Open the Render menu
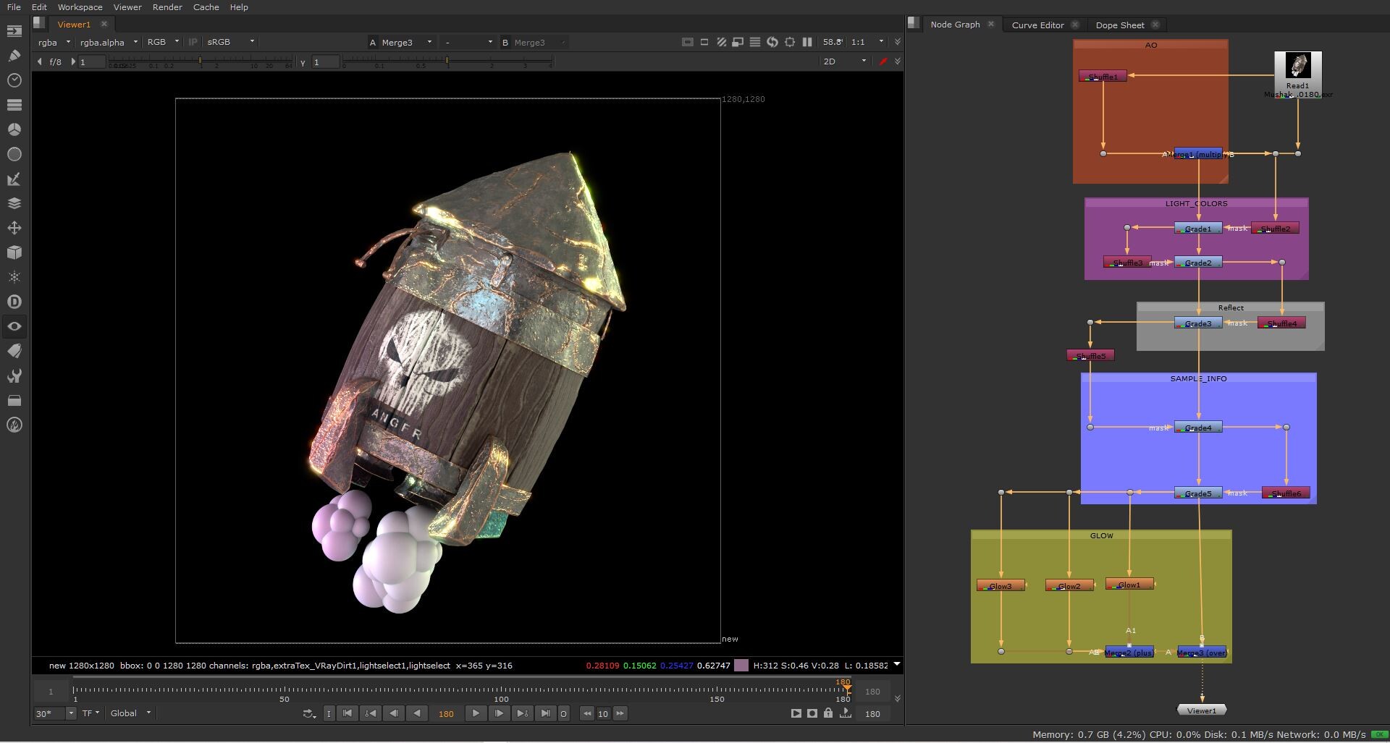Viewport: 1390px width, 743px height. [x=167, y=7]
